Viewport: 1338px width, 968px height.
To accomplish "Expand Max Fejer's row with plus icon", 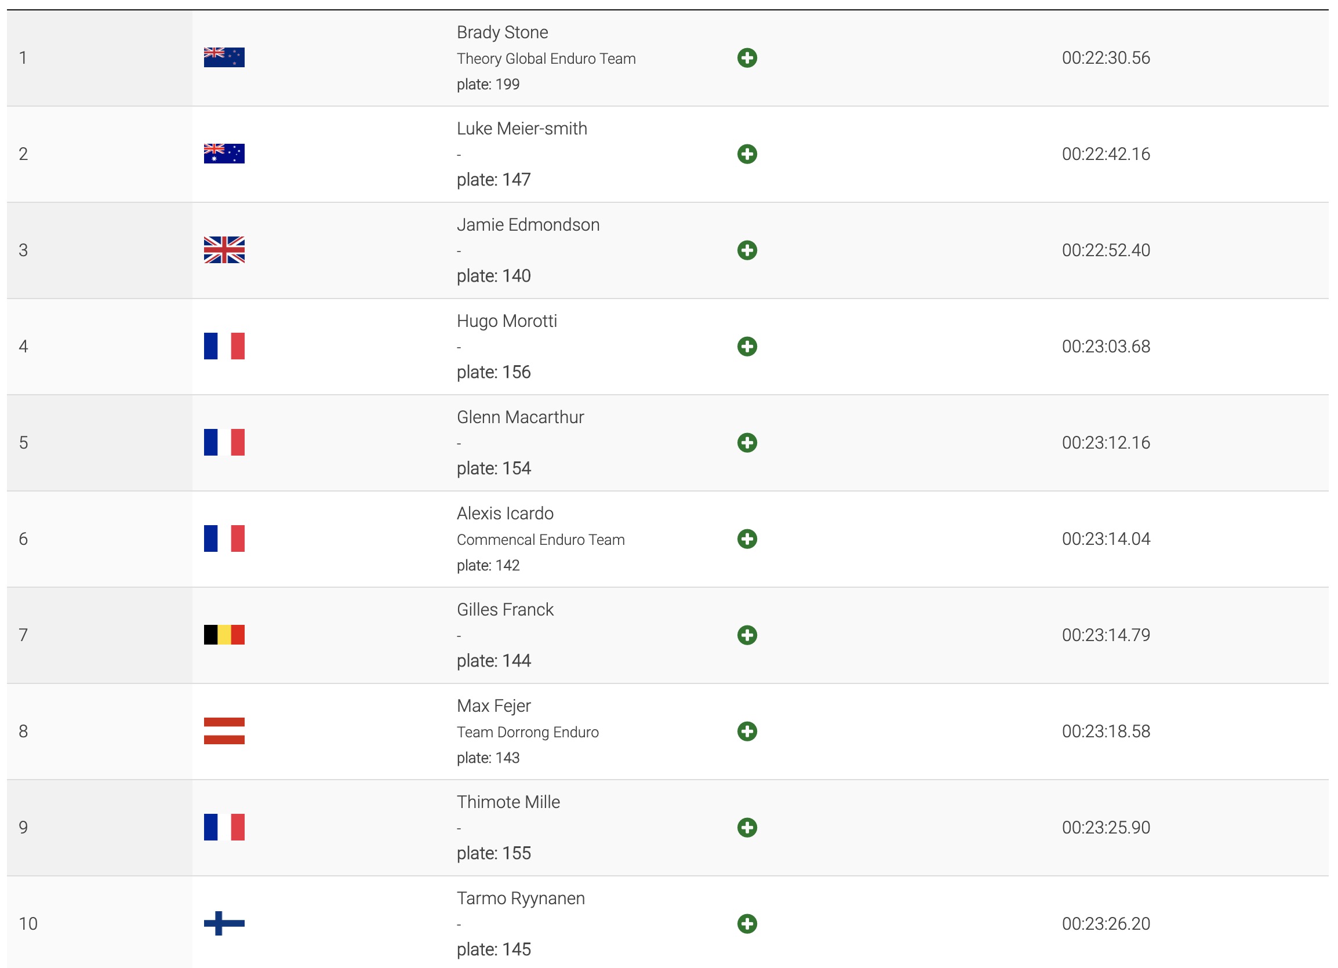I will (x=747, y=731).
